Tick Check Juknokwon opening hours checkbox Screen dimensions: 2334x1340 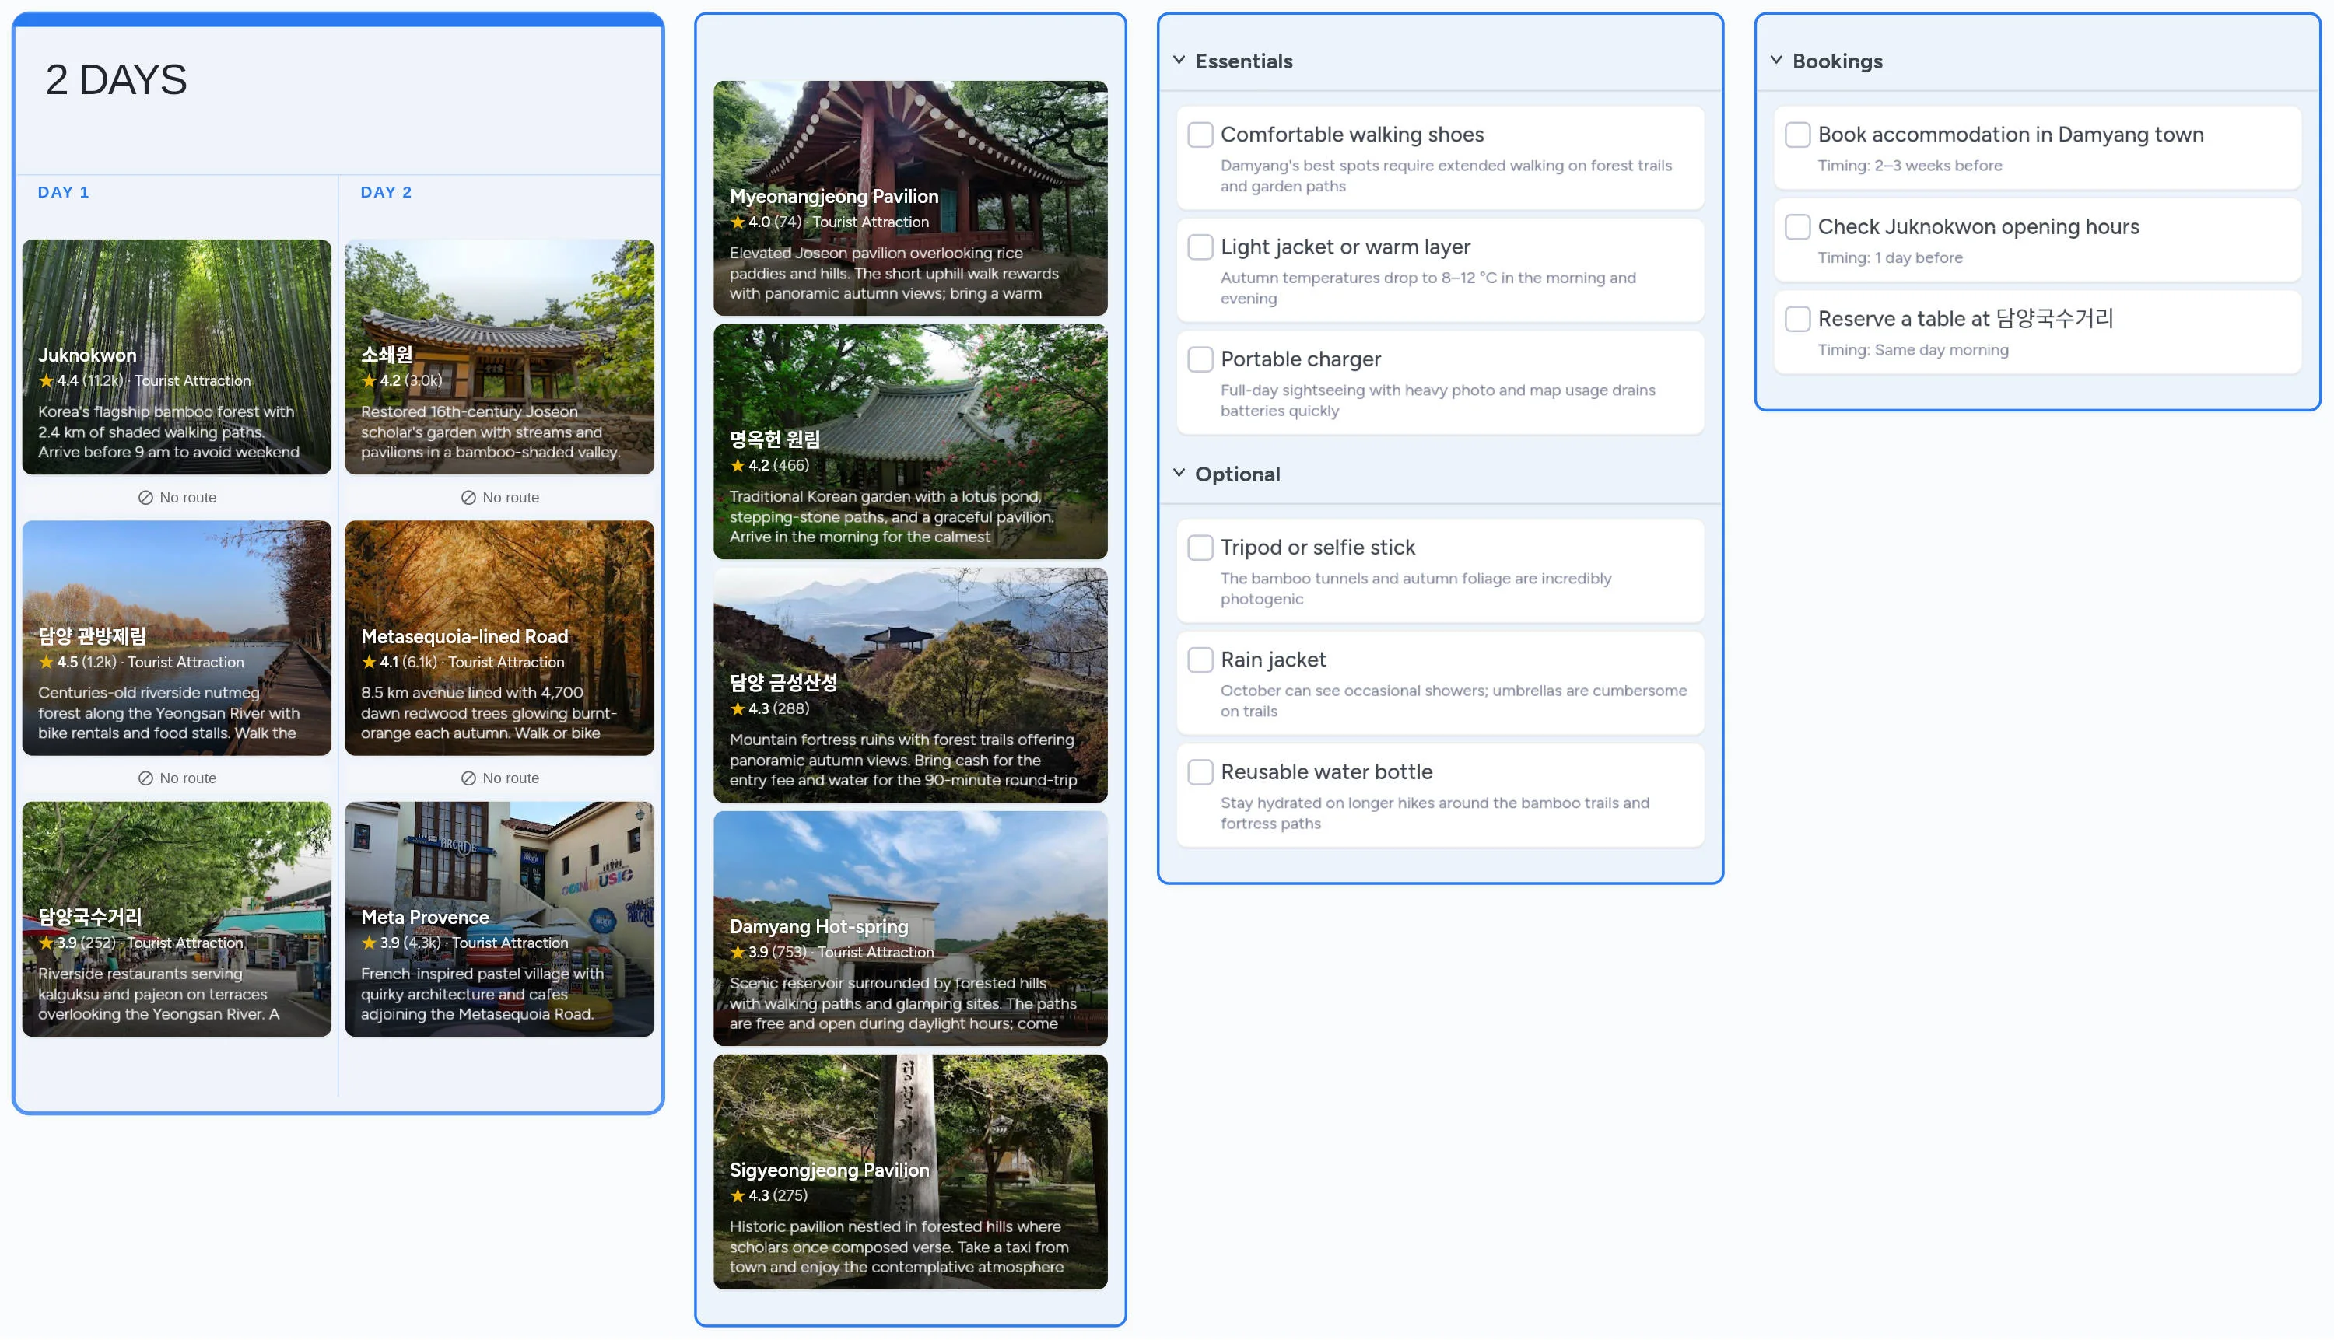click(x=1797, y=226)
